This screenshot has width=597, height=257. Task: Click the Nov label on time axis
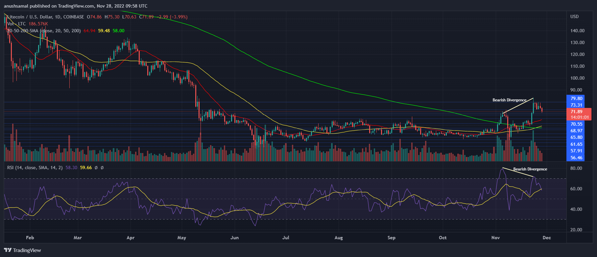495,238
